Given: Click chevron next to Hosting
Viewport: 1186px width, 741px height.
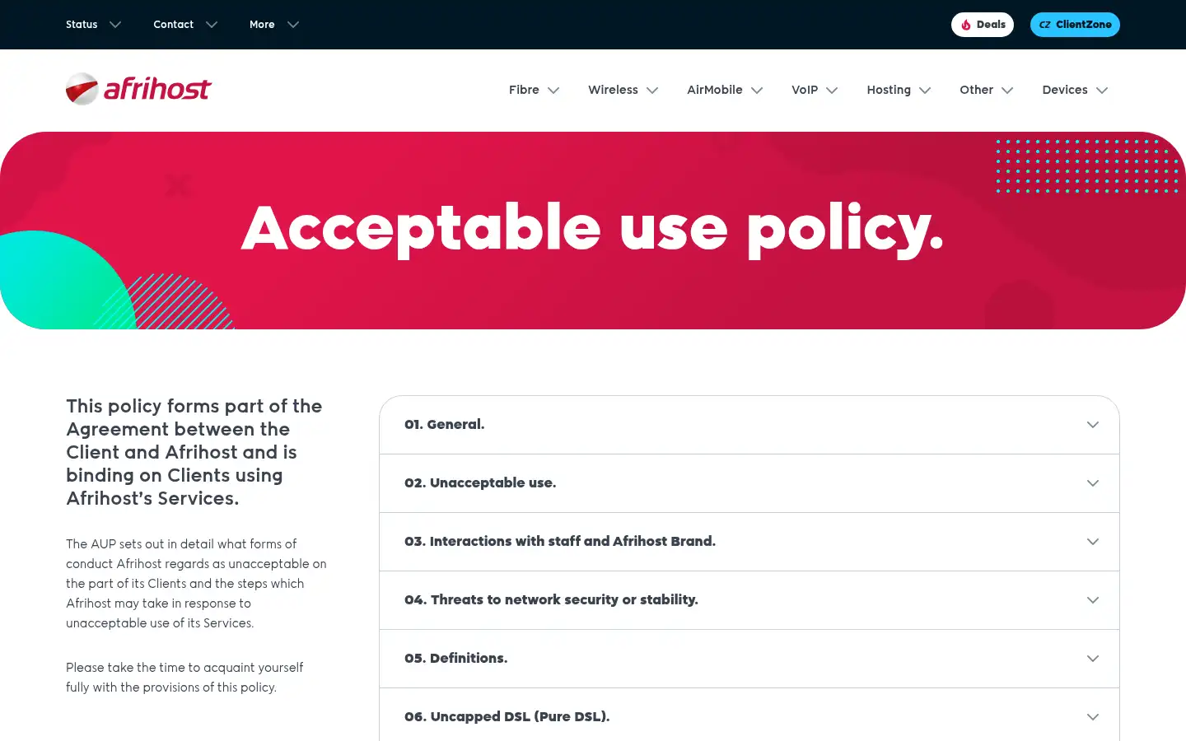Looking at the screenshot, I should [x=925, y=91].
